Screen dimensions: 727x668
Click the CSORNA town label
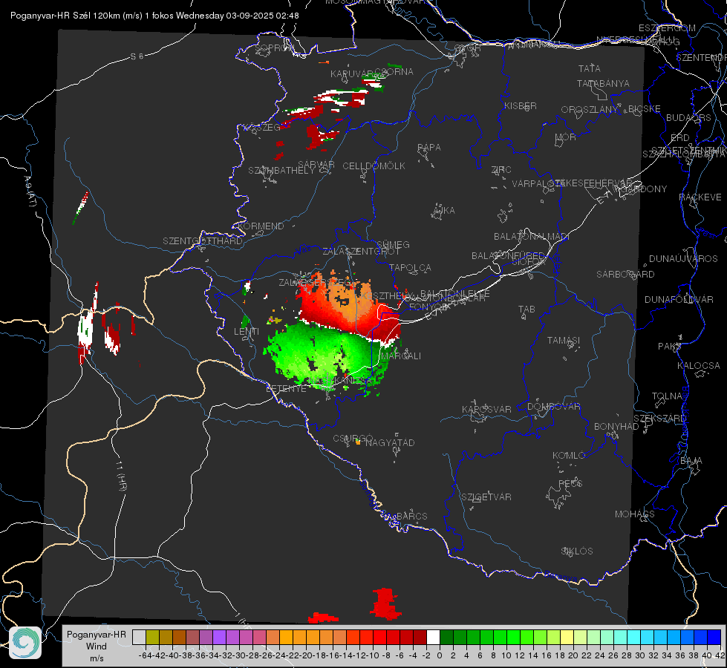pyautogui.click(x=394, y=72)
